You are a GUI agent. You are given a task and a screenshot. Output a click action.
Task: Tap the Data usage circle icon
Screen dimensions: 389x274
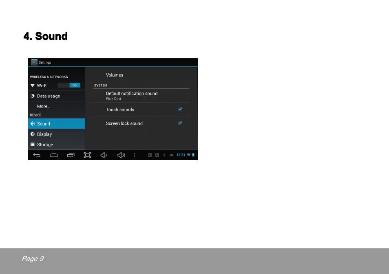click(33, 96)
